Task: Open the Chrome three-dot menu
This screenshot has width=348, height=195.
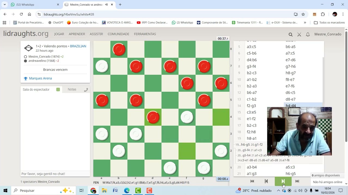Action: point(343,14)
